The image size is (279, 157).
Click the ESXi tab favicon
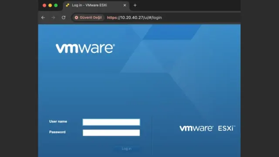[68, 5]
